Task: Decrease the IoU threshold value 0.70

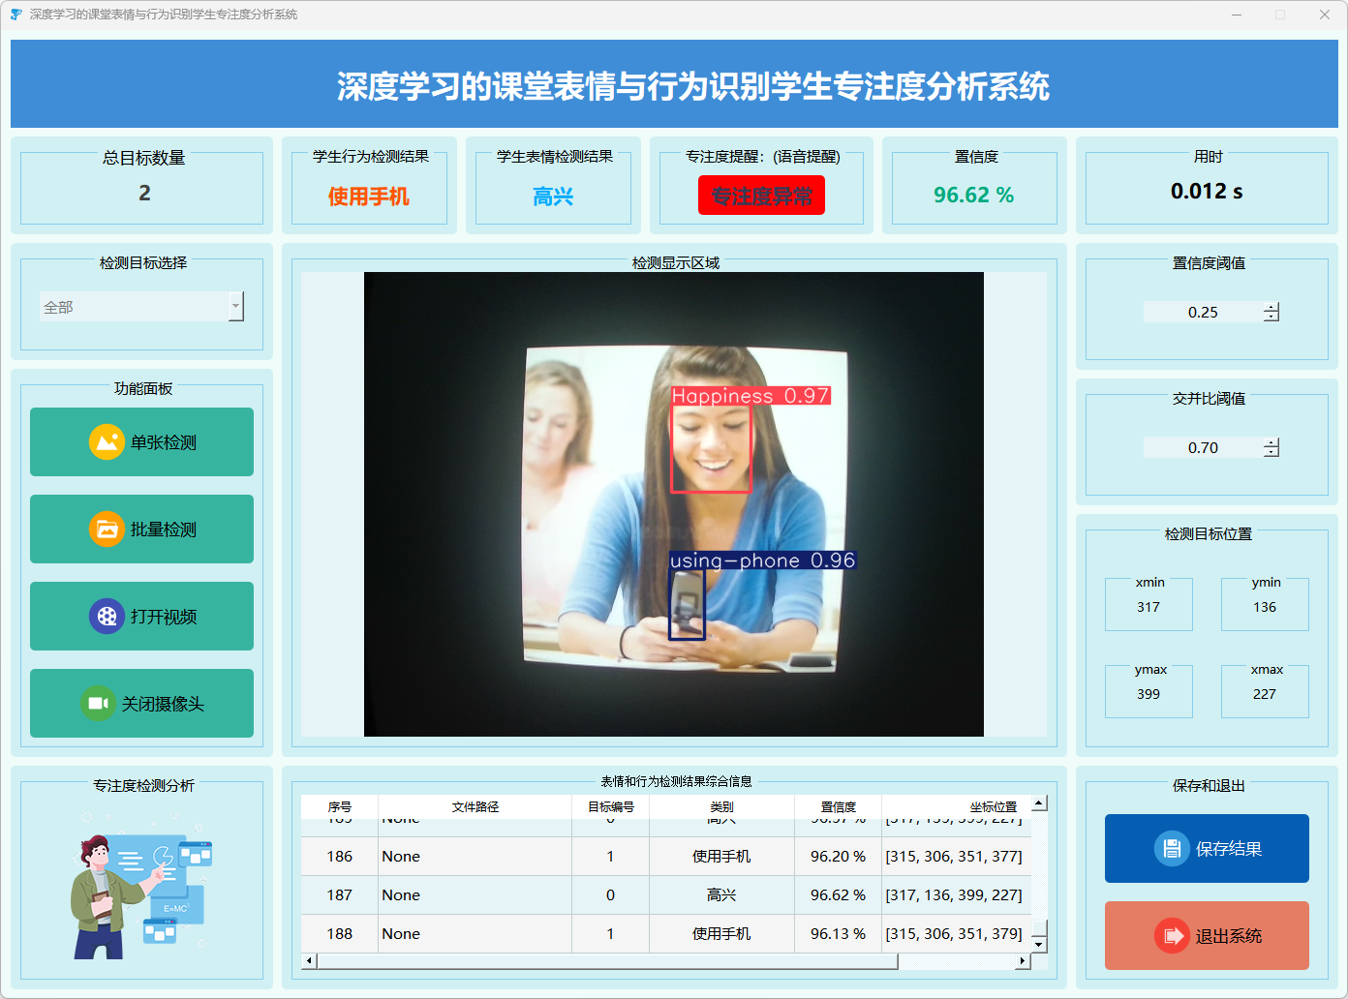Action: 1271,453
